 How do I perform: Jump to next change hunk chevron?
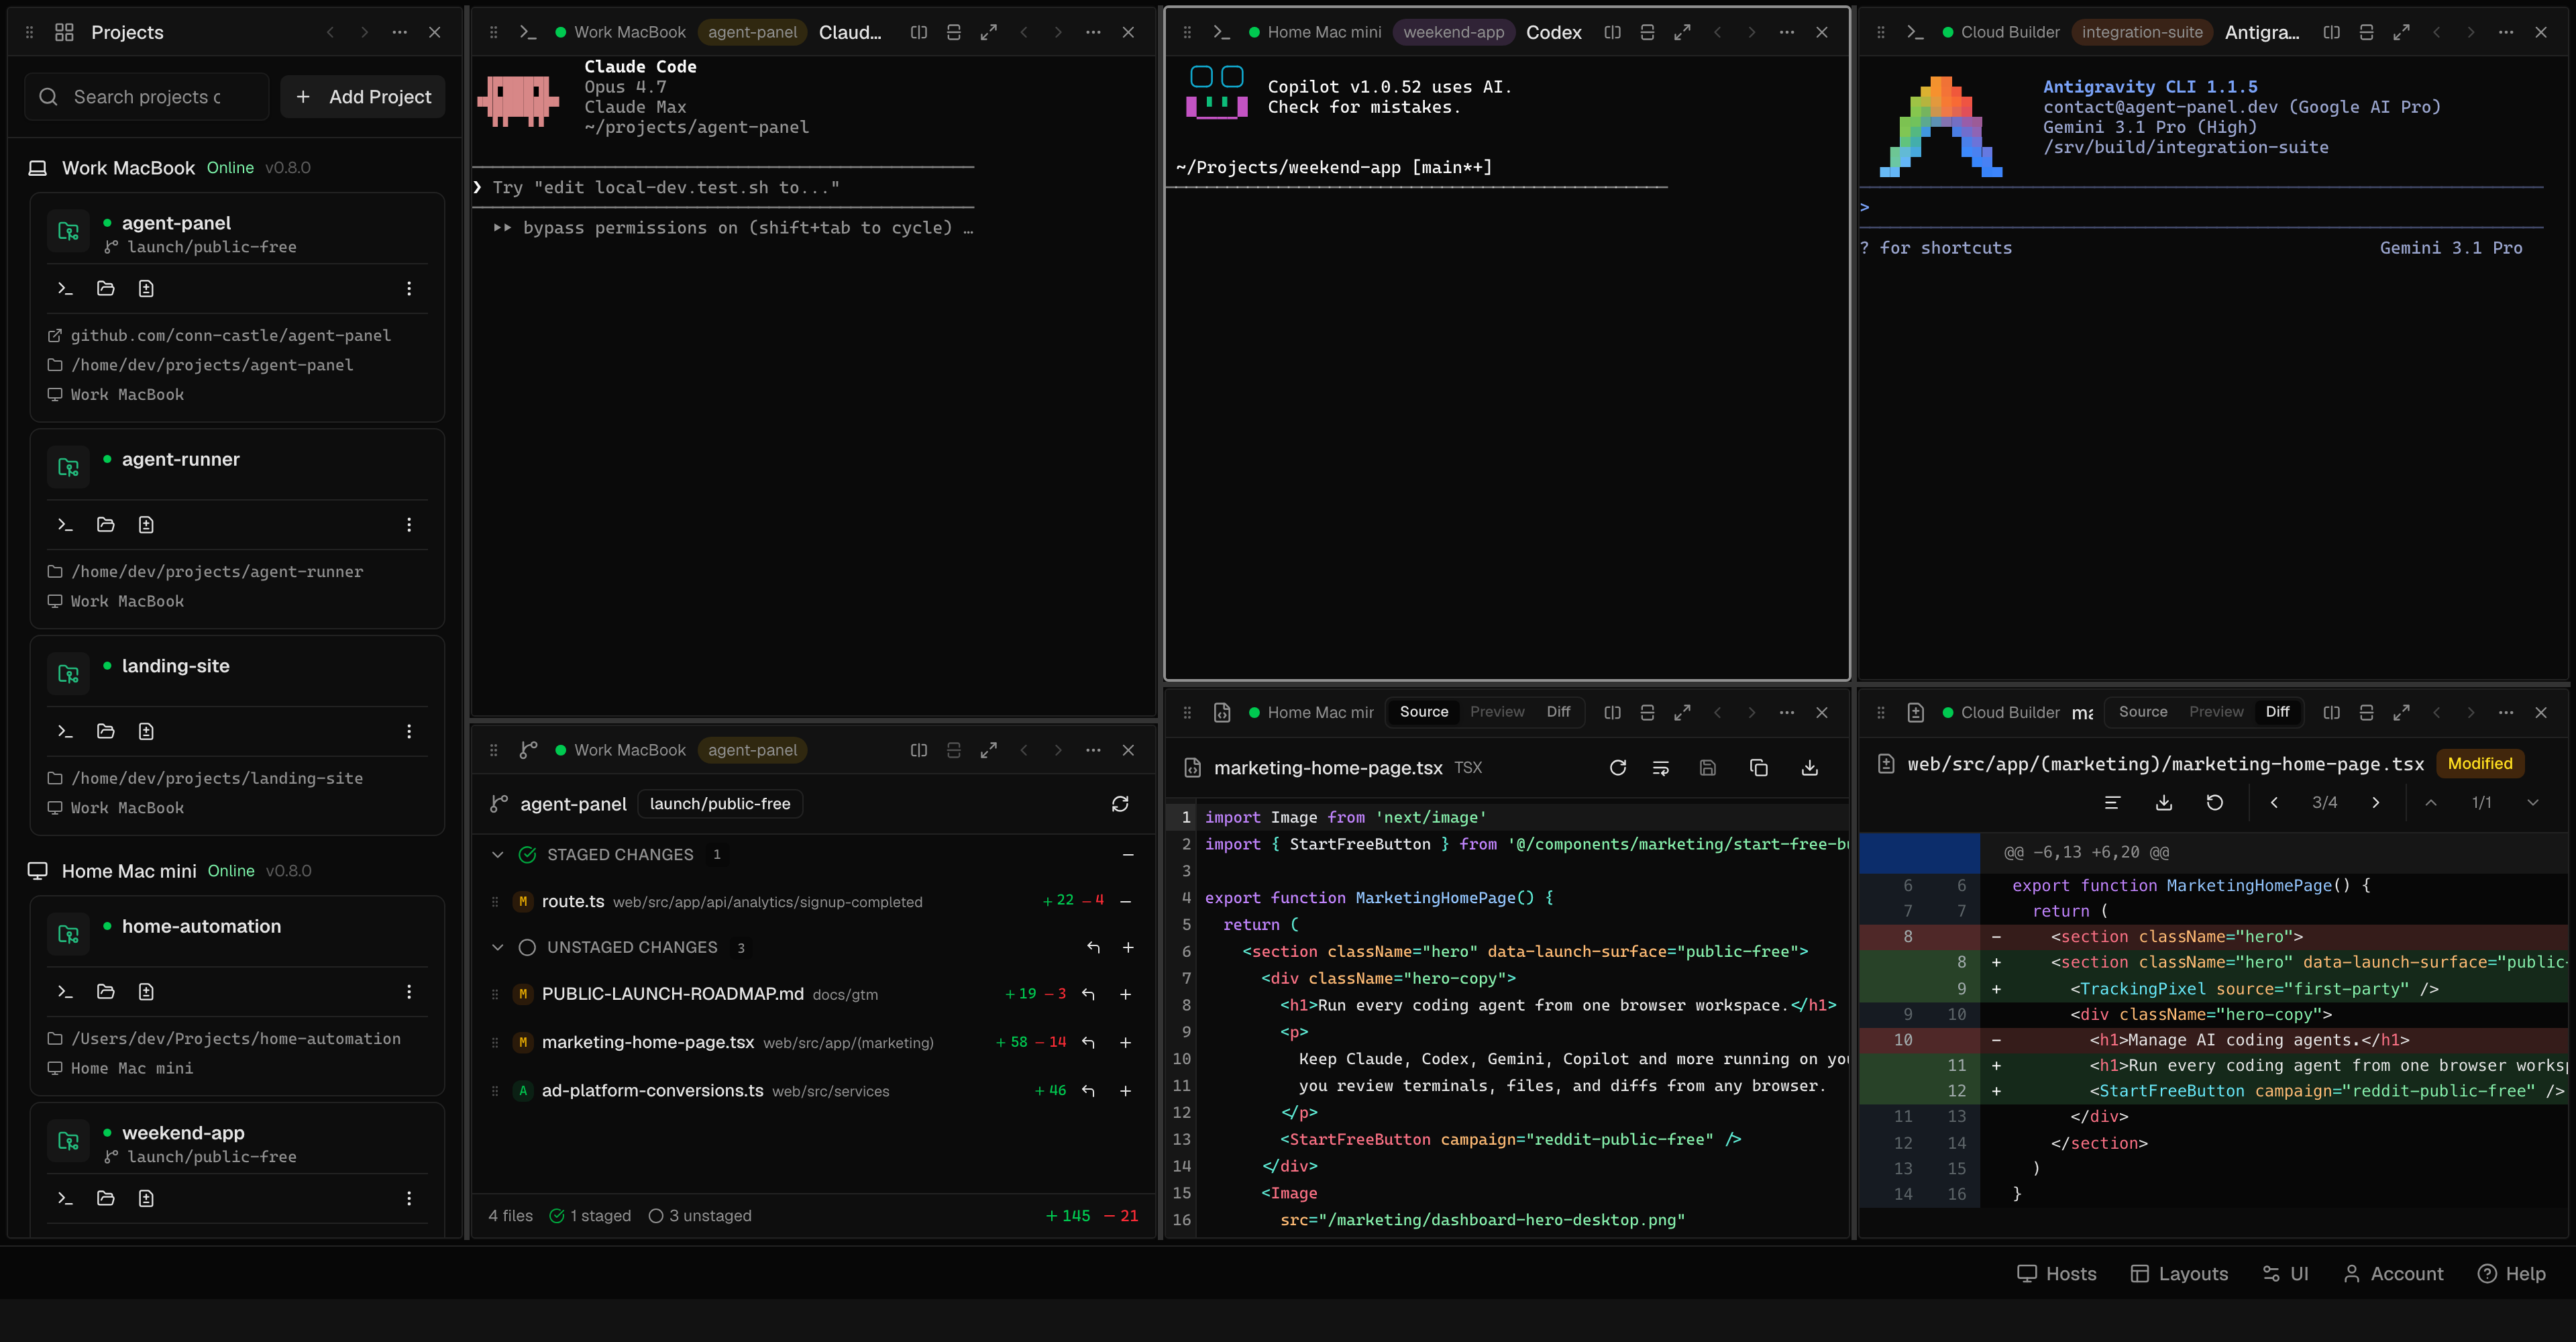click(2533, 803)
